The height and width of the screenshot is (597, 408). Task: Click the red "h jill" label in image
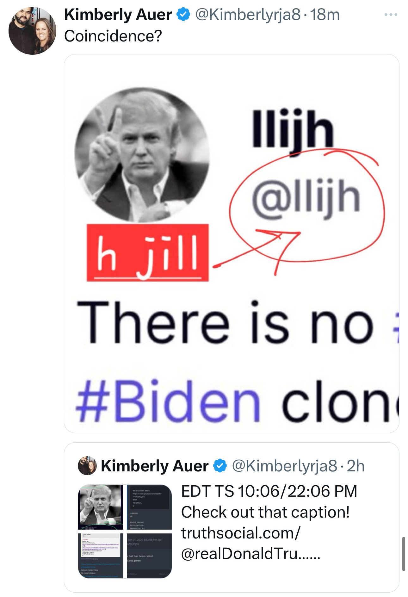[x=148, y=252]
